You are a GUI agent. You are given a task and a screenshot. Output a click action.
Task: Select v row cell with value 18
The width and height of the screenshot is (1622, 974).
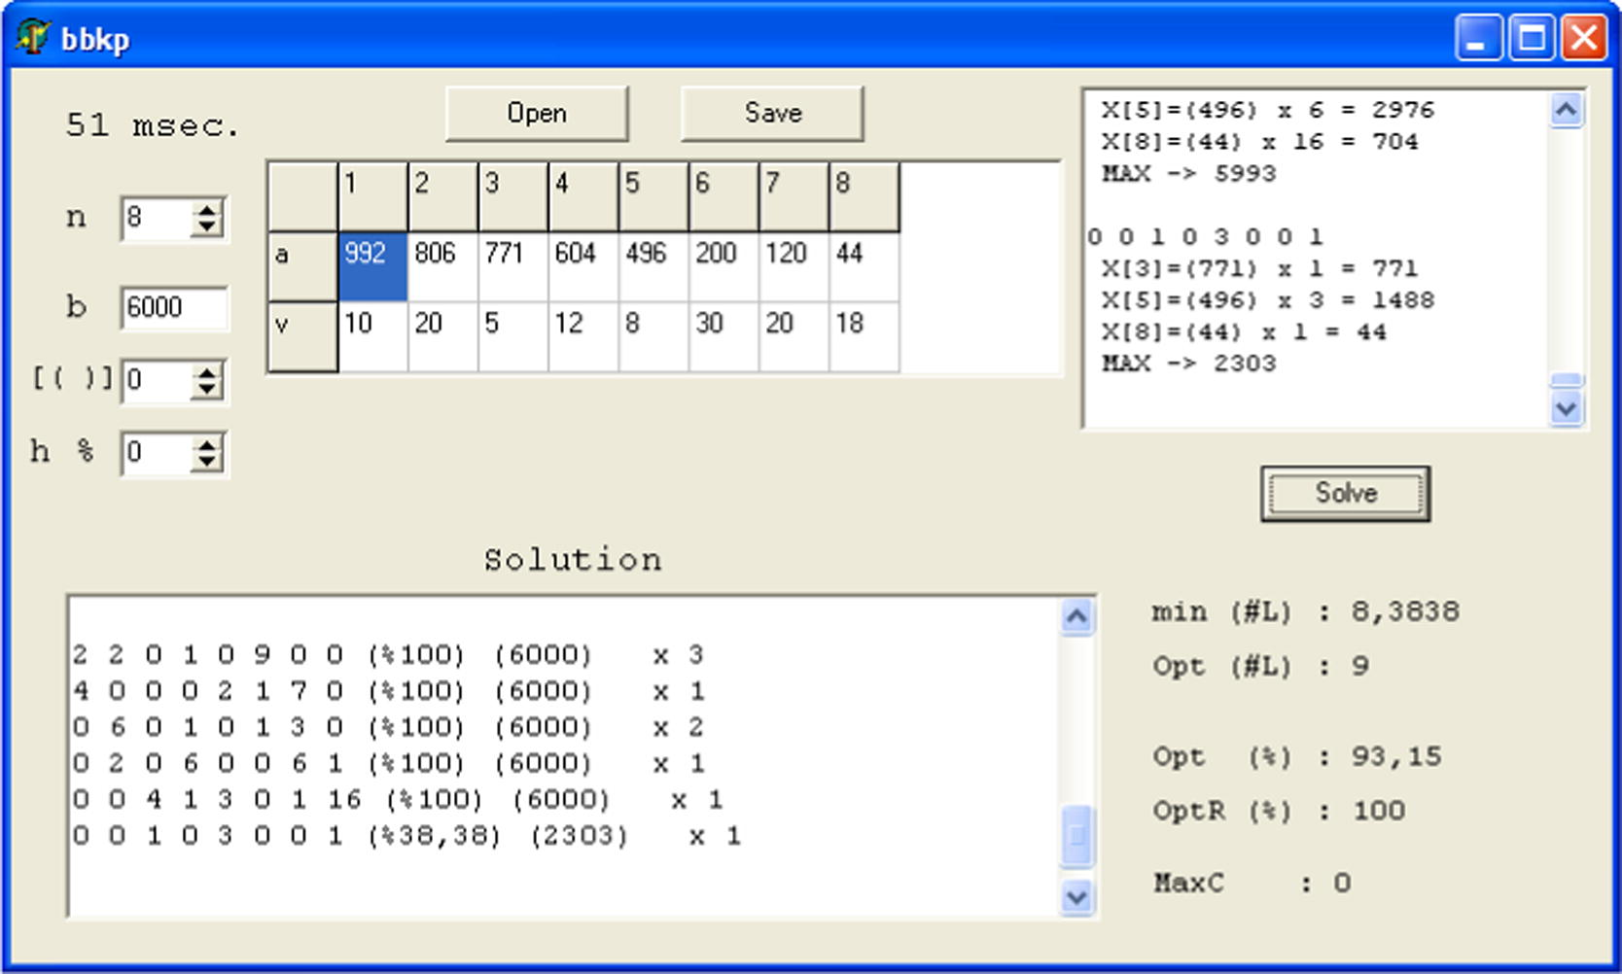pyautogui.click(x=864, y=336)
